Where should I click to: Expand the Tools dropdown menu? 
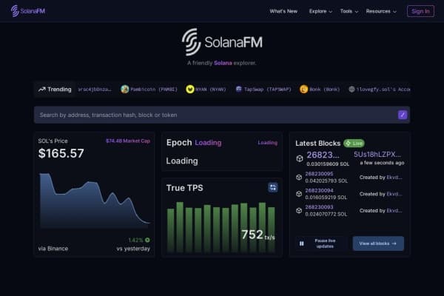[349, 11]
